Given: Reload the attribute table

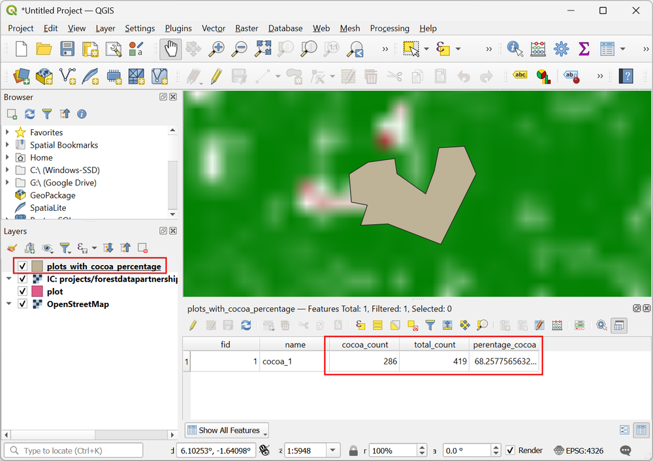Looking at the screenshot, I should [x=246, y=325].
